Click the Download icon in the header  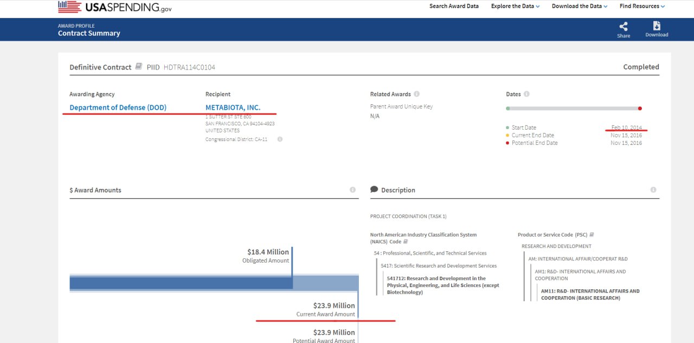click(x=657, y=26)
